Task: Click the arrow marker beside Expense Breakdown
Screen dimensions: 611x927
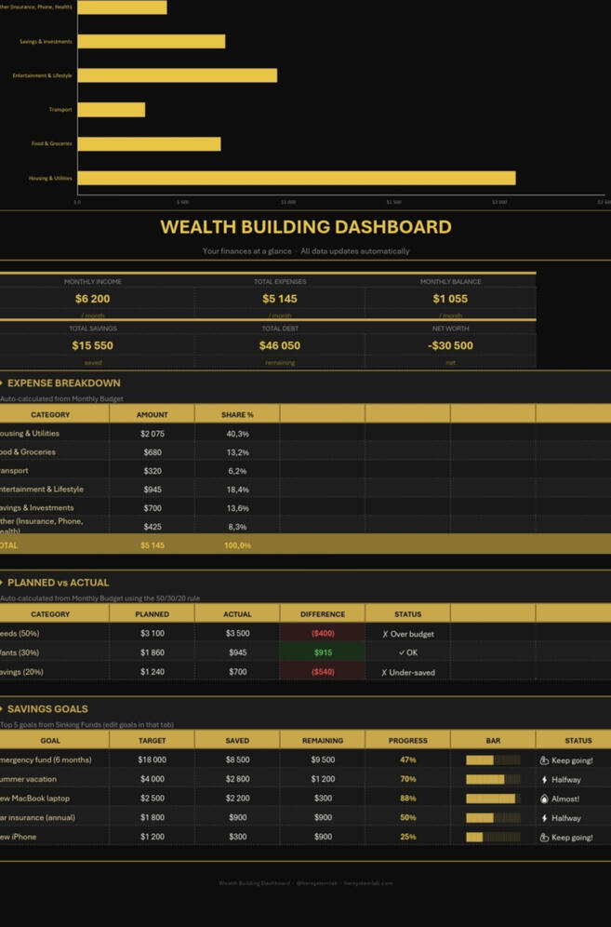Action: click(x=2, y=383)
